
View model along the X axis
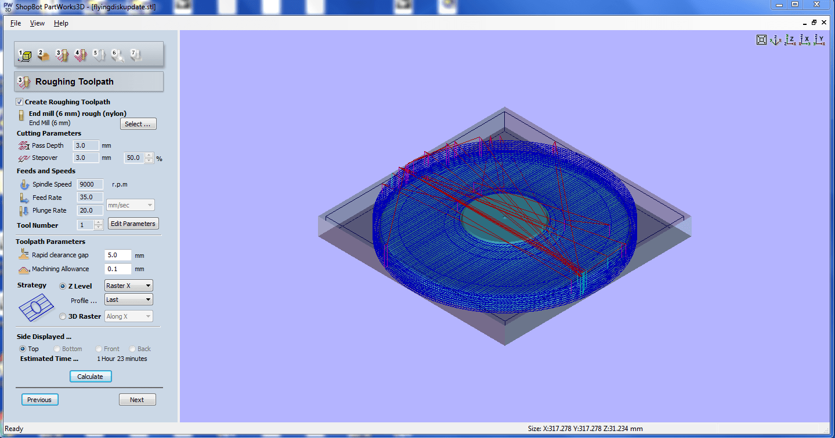click(804, 40)
